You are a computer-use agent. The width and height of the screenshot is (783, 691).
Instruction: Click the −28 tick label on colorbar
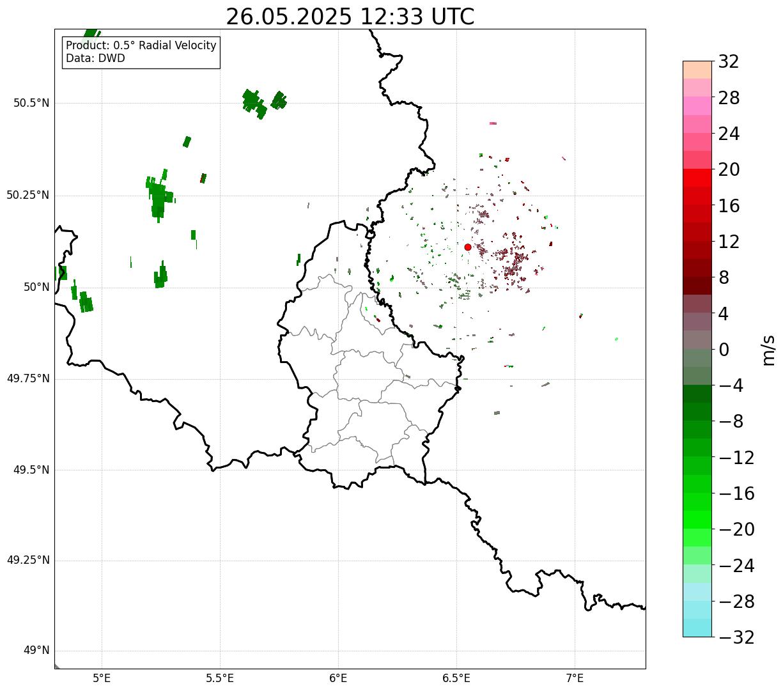(736, 602)
